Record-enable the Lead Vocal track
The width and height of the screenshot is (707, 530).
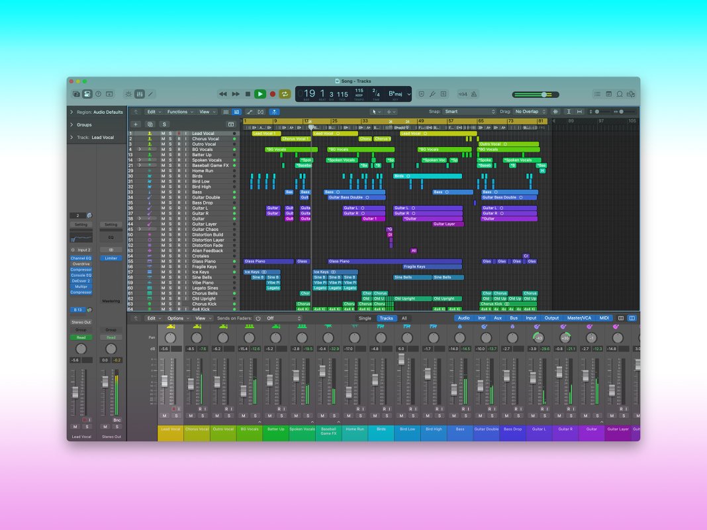click(179, 132)
